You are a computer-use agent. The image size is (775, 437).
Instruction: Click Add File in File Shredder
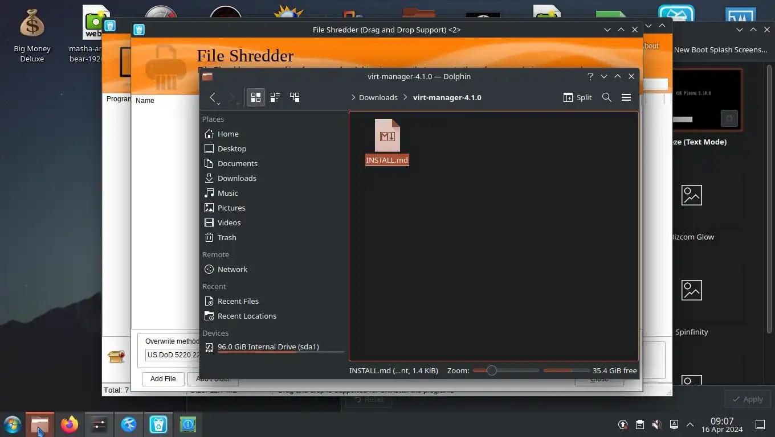tap(163, 379)
